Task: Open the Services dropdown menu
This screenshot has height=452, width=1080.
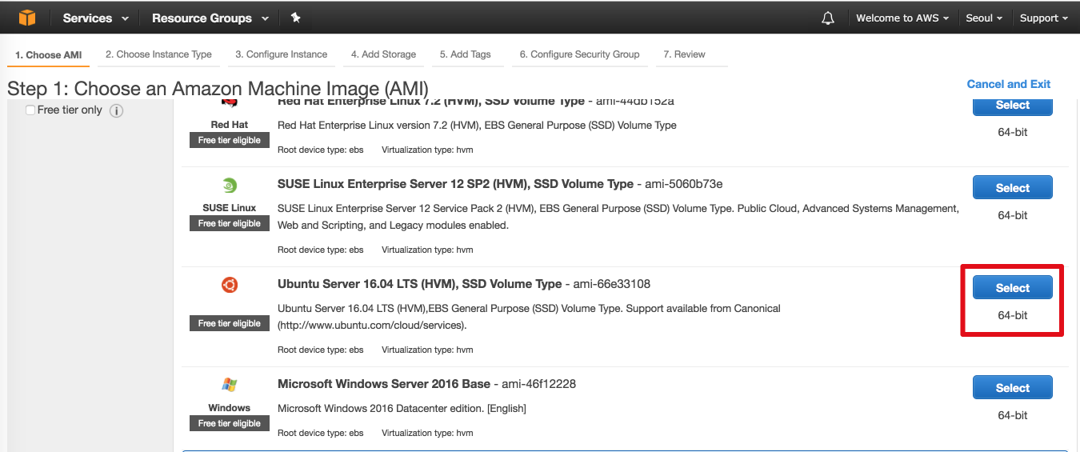Action: coord(96,18)
